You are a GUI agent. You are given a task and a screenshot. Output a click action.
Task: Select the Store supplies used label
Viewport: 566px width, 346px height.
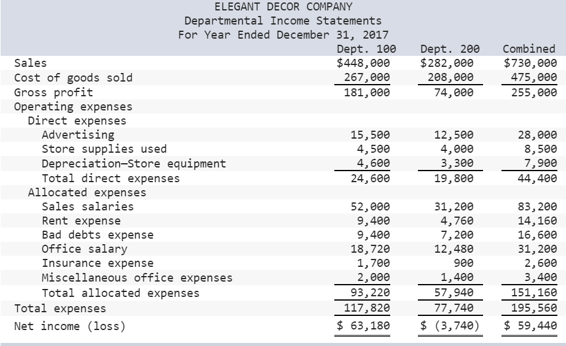coord(104,149)
